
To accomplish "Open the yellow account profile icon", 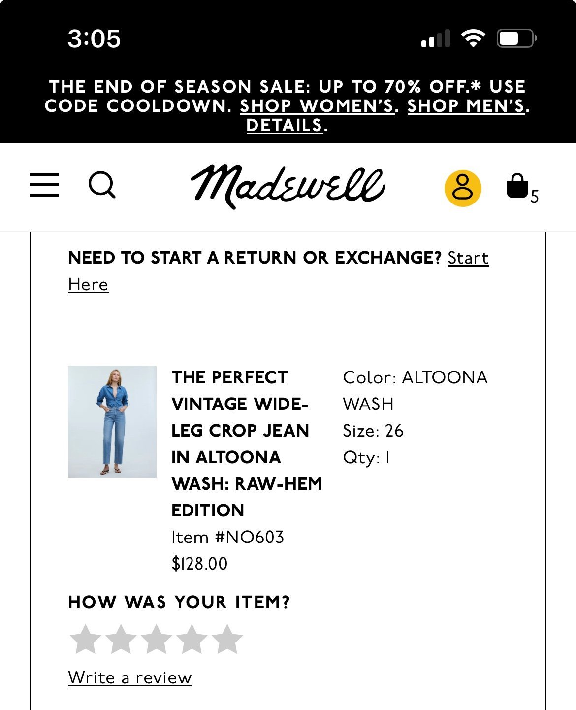I will coord(463,189).
